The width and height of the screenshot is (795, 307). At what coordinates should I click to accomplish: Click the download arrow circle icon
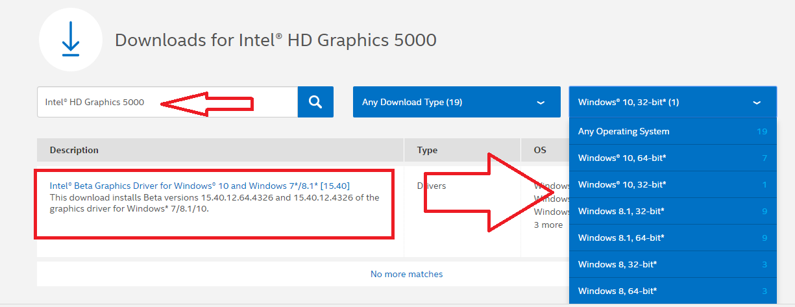70,40
